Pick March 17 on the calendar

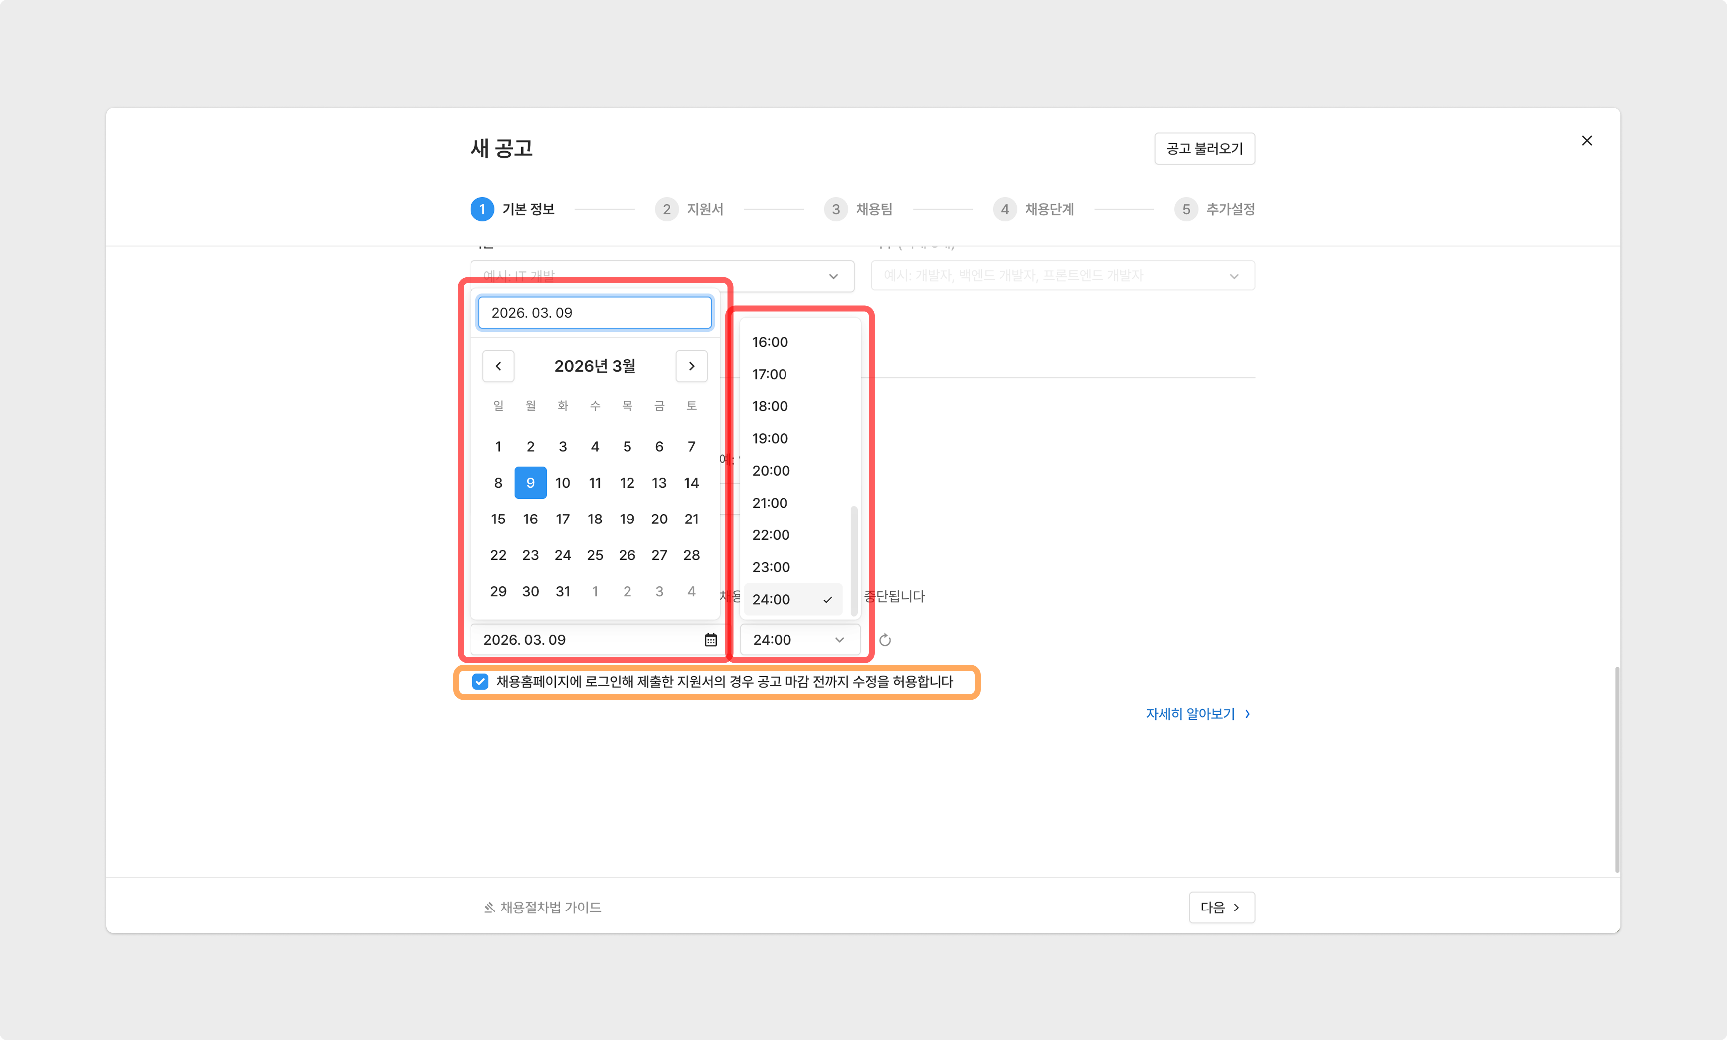click(562, 519)
